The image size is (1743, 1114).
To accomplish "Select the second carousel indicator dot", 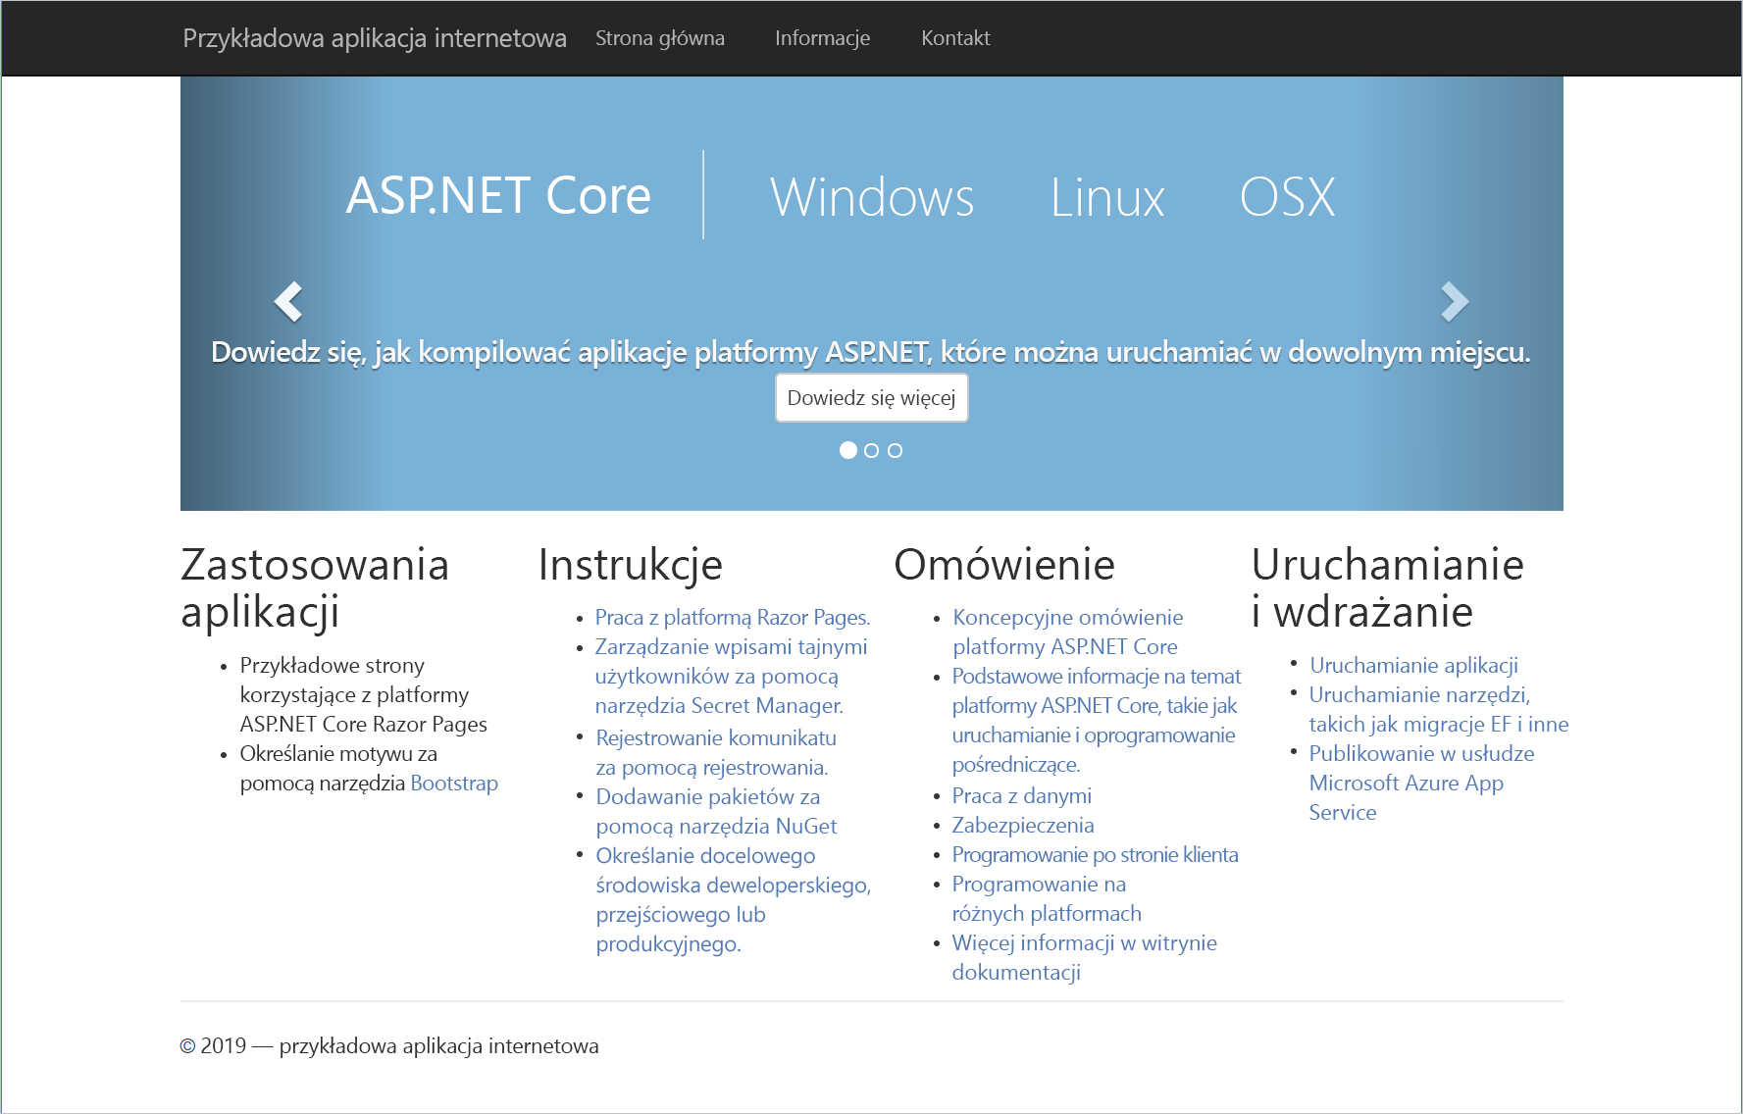I will (x=872, y=450).
